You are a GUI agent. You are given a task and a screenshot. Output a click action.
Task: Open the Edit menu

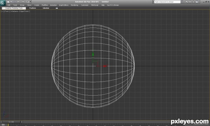click(9, 5)
